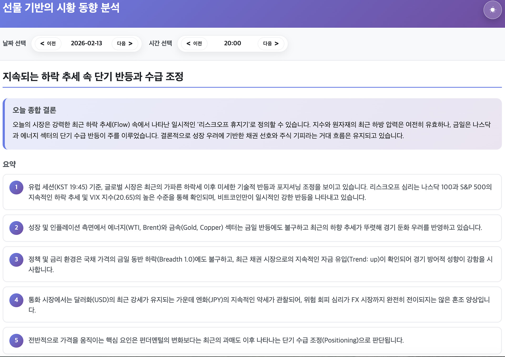The image size is (505, 357).
Task: Toggle the sun theme mode button
Action: click(492, 10)
